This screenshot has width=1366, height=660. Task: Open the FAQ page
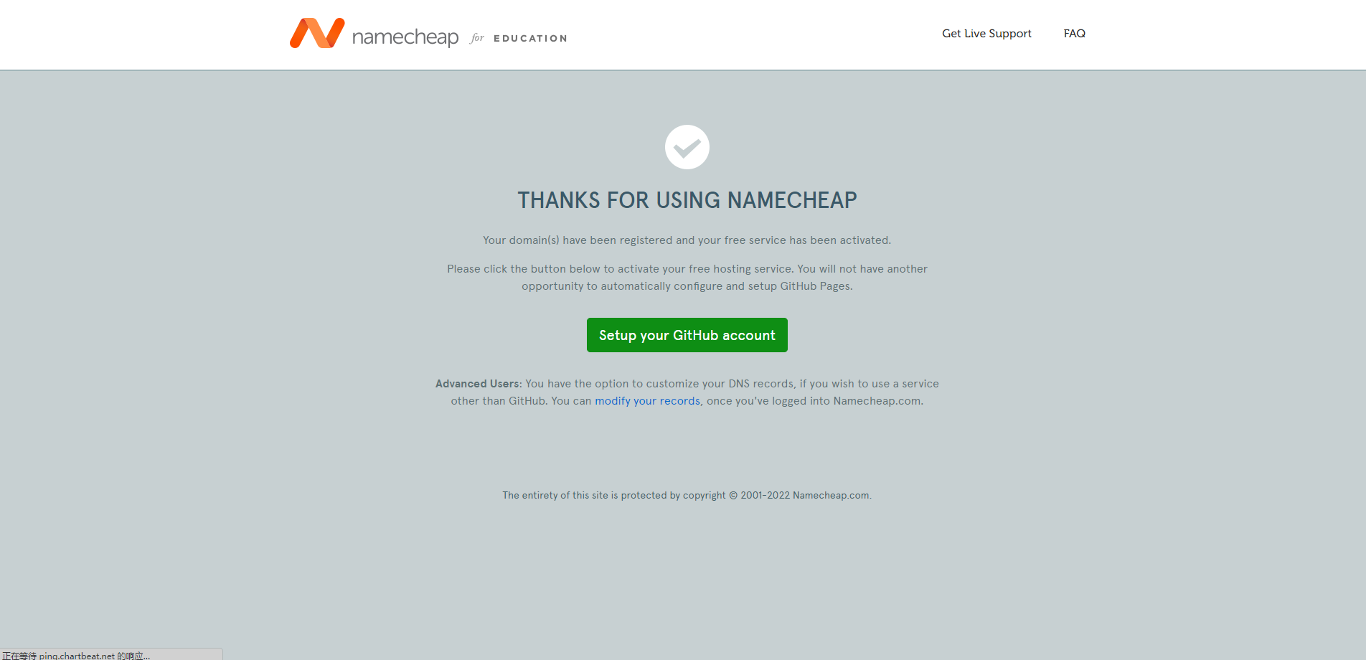(1074, 34)
